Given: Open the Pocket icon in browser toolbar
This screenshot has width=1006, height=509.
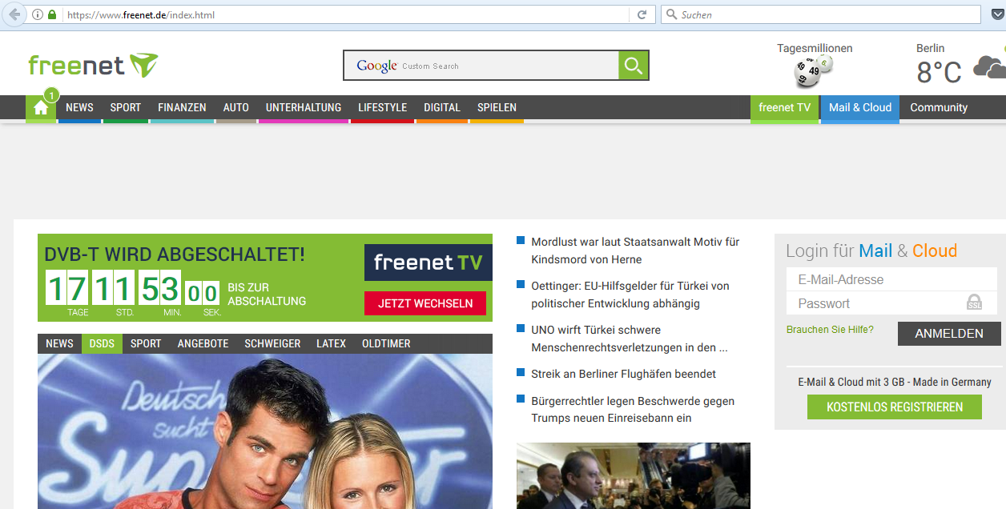Looking at the screenshot, I should point(997,14).
